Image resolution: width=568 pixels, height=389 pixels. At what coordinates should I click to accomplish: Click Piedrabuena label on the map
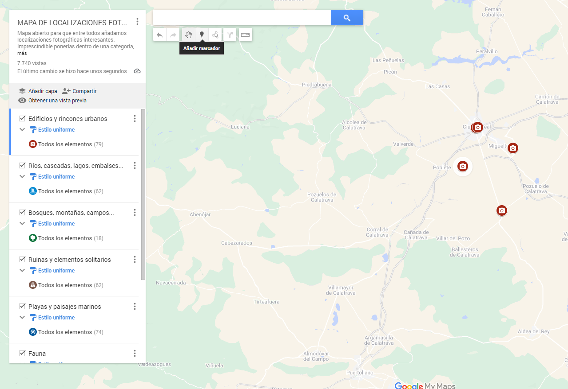[x=317, y=85]
